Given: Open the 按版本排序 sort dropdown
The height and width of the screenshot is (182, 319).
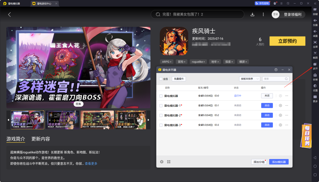Looking at the screenshot, I should (249, 79).
